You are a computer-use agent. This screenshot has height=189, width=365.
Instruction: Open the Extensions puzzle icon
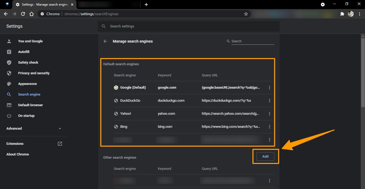(x=342, y=14)
